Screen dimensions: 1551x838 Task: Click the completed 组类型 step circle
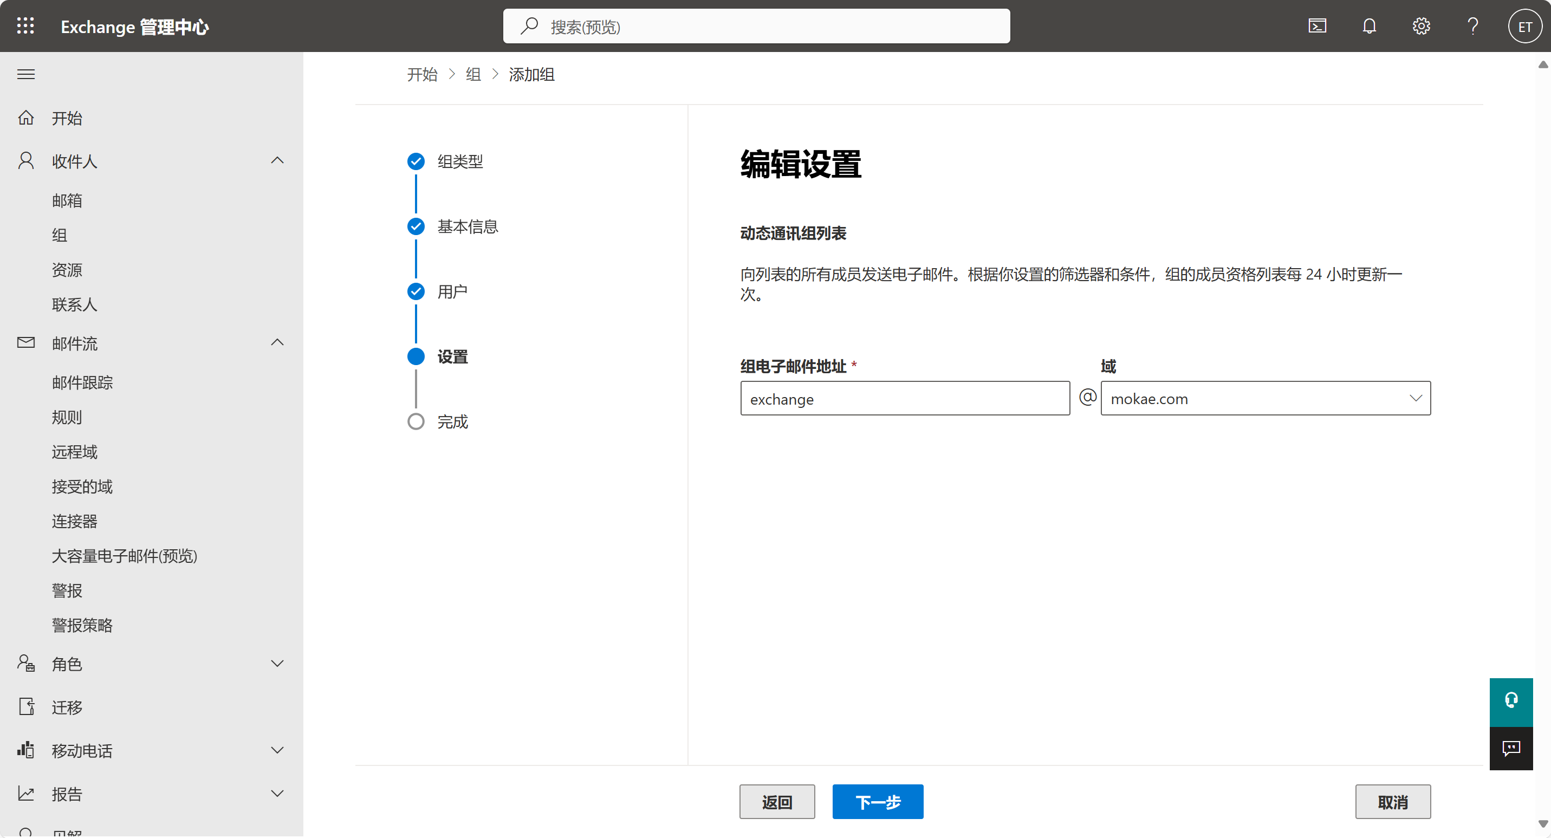(x=416, y=161)
